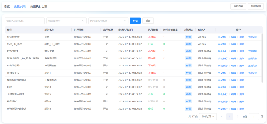Click the 暂无数据 status in IP段 row
This screenshot has width=267, height=124.
153,87
